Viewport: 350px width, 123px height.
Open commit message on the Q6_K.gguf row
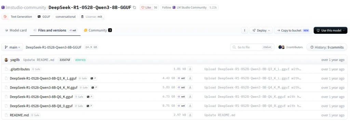[x=253, y=97]
